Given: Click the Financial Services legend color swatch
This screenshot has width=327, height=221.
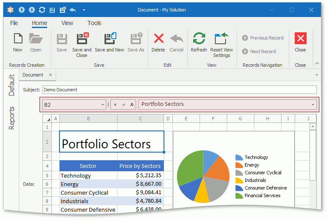Looking at the screenshot, I should tap(239, 196).
